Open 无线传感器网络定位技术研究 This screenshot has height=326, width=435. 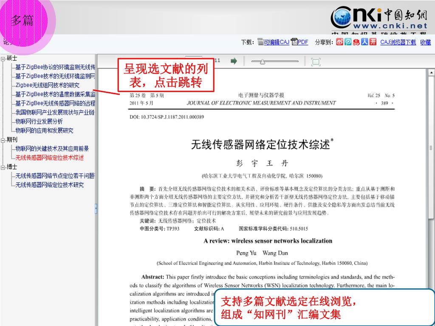tap(50, 185)
